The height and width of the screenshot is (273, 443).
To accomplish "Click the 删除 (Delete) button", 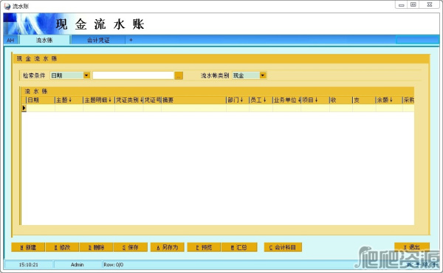I will [x=96, y=247].
